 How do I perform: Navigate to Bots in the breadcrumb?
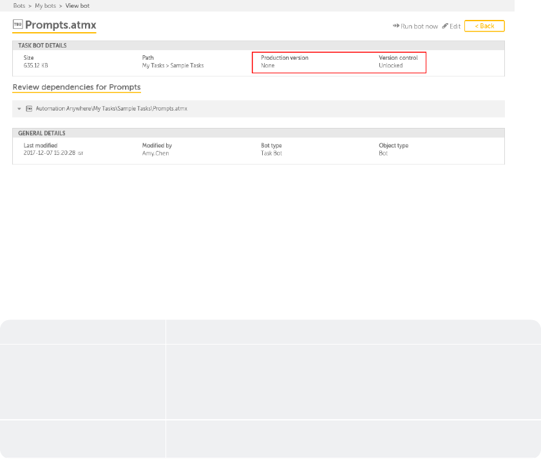[x=19, y=5]
